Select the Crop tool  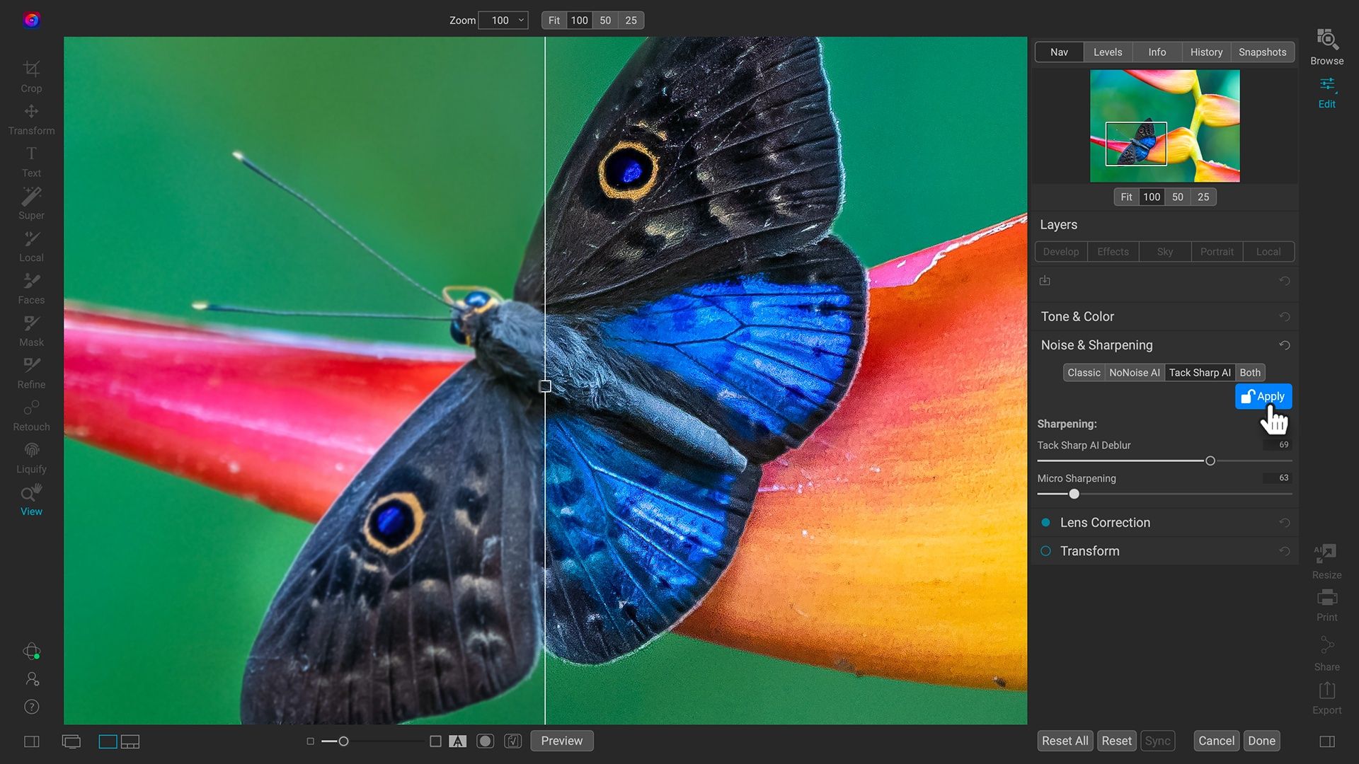click(x=31, y=74)
